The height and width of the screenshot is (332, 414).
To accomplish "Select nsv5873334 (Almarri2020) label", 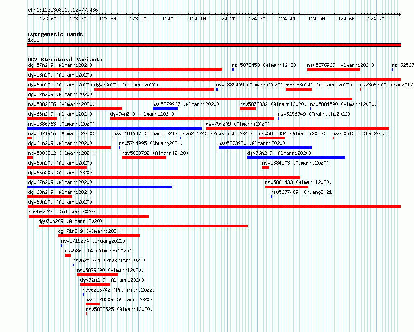I will click(x=292, y=133).
